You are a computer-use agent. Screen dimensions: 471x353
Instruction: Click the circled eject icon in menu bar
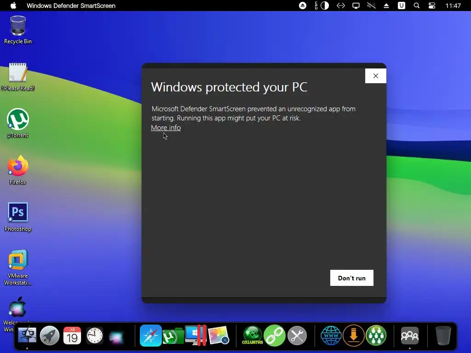point(303,6)
